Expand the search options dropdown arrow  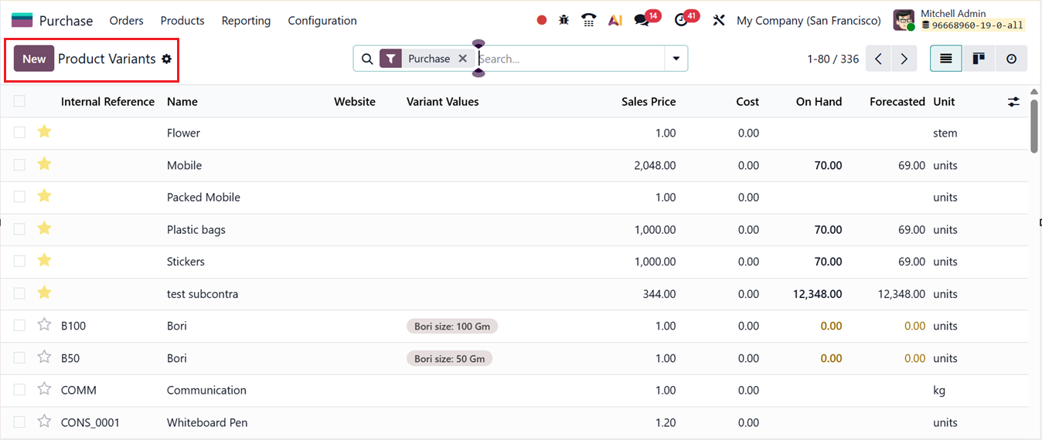(x=676, y=59)
